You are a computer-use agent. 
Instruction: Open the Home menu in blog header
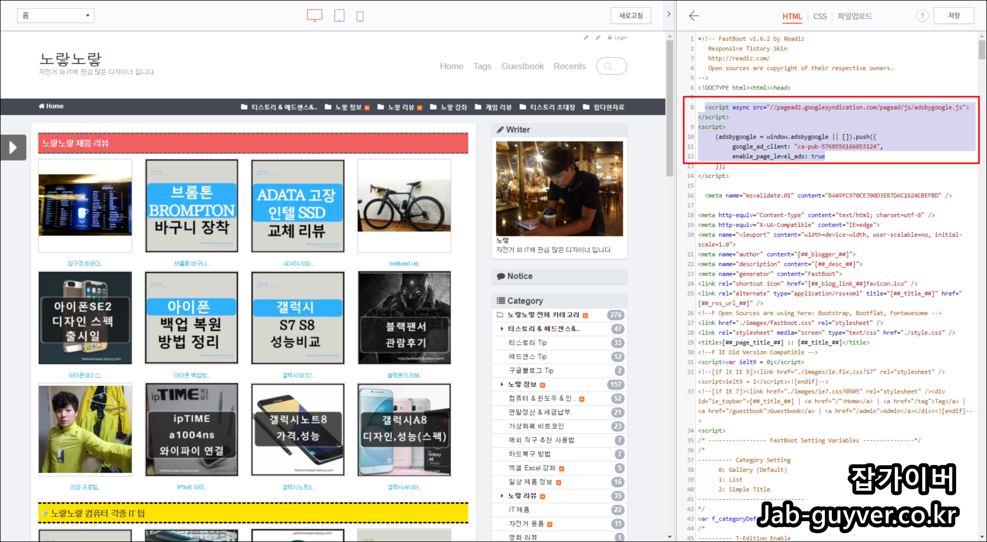coord(451,66)
